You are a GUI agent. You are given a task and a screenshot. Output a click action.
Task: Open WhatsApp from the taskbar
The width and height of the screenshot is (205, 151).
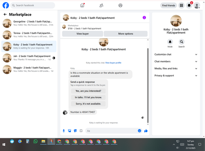[x=36, y=141]
